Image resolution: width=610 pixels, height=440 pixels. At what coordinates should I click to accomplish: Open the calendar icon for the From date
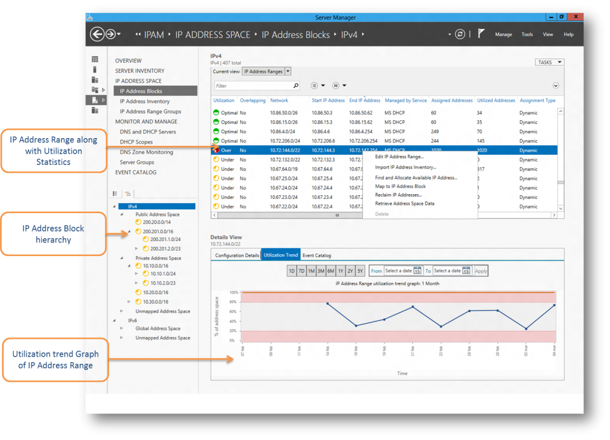(417, 270)
